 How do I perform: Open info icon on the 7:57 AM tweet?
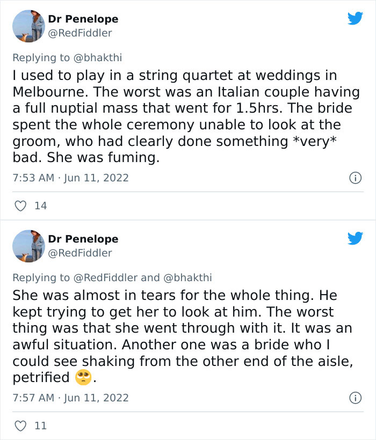coord(355,398)
